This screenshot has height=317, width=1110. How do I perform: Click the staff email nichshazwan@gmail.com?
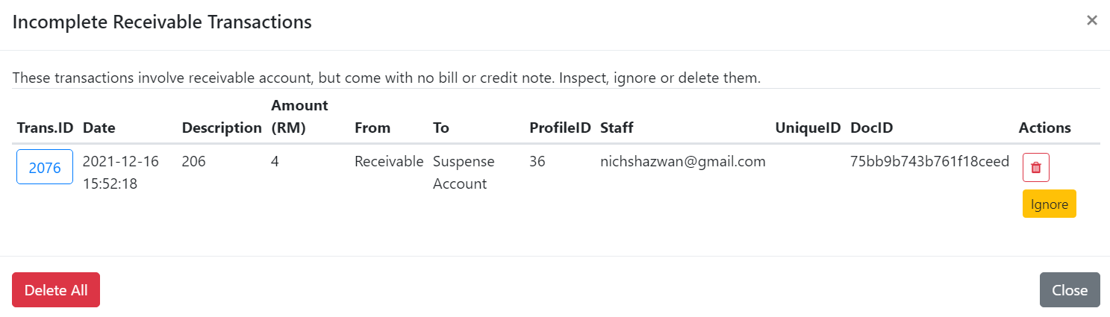[x=682, y=161]
